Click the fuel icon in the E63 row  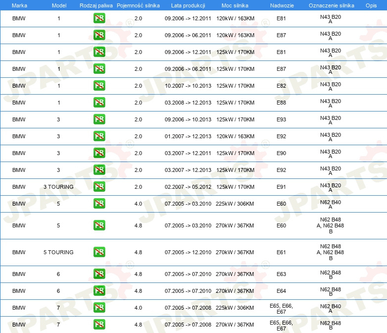point(99,274)
